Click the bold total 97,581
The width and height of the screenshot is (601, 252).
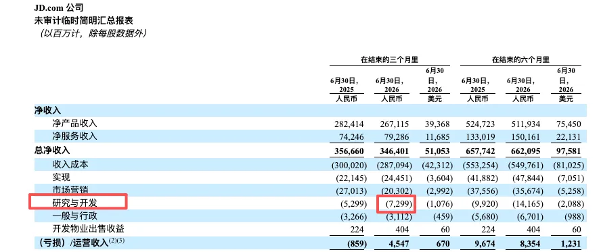tap(569, 152)
